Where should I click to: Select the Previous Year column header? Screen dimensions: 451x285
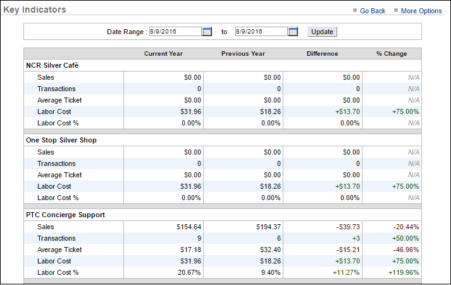click(x=243, y=54)
